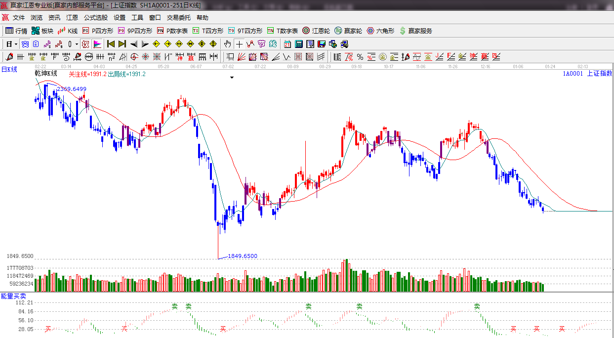Expand the candlestick style dropdown arrow
Viewport: 614px width, 338px height.
(x=77, y=44)
